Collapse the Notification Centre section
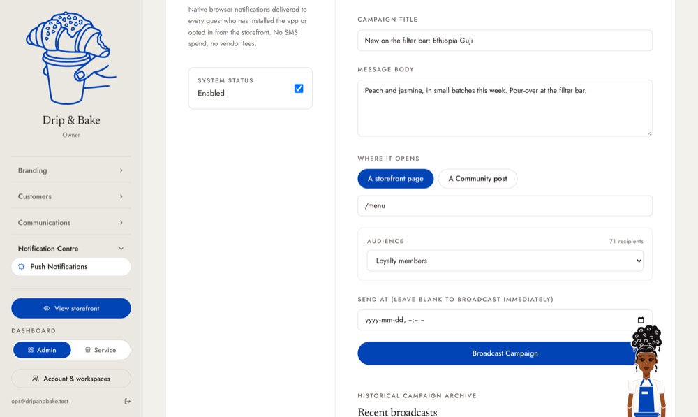Viewport: 698px width, 417px height. 70,249
